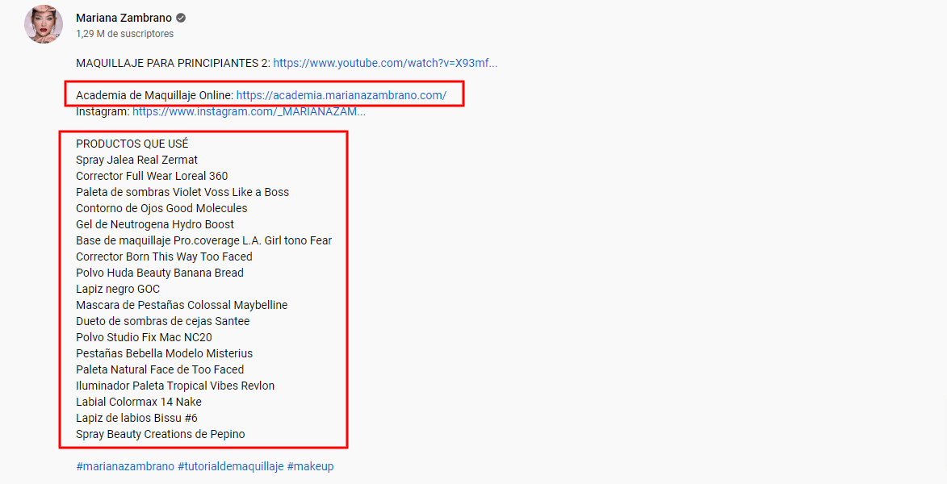
Task: Click 'Polvo Studio Fix Mac NC20' line
Action: tap(145, 337)
